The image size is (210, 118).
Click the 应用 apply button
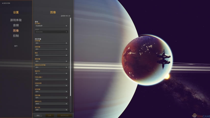50,115
